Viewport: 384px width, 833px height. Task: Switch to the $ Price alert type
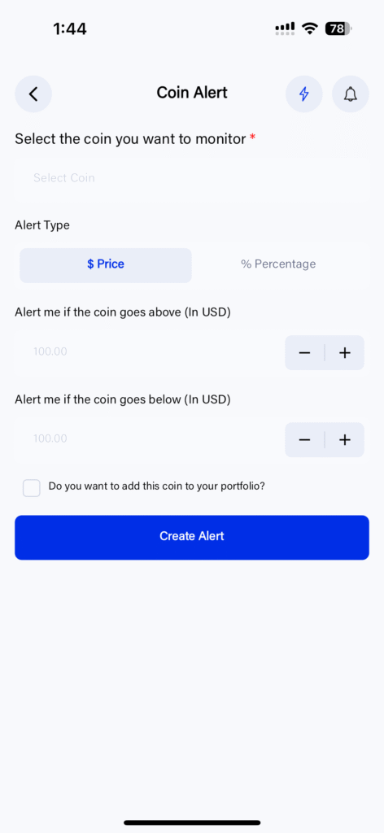coord(106,265)
